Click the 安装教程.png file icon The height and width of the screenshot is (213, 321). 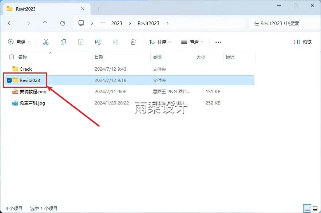coord(15,91)
